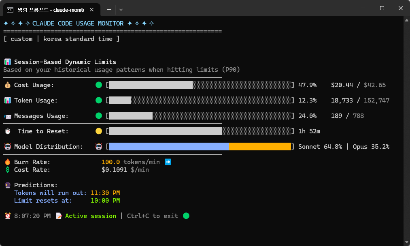Image resolution: width=410 pixels, height=246 pixels.
Task: Click the green dollar icon beside Cost Rate
Action: tap(7, 170)
